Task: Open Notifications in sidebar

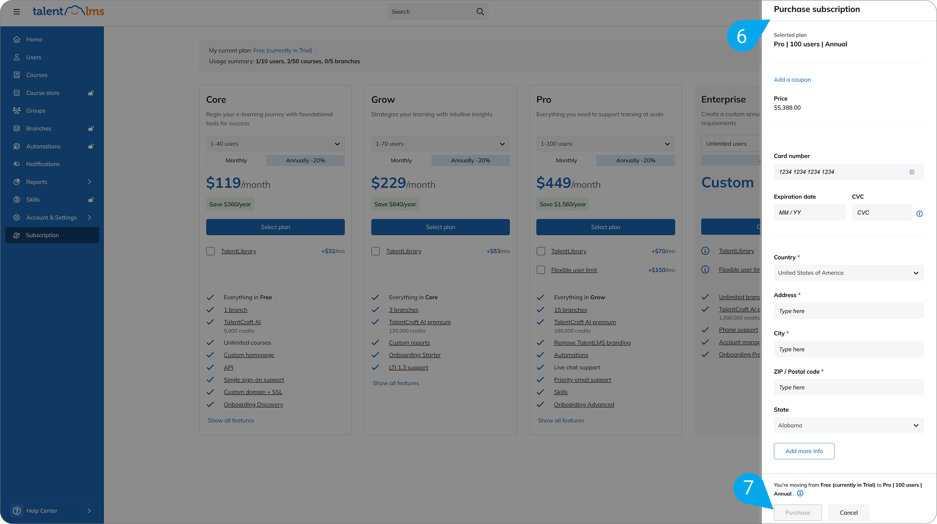Action: click(52, 164)
